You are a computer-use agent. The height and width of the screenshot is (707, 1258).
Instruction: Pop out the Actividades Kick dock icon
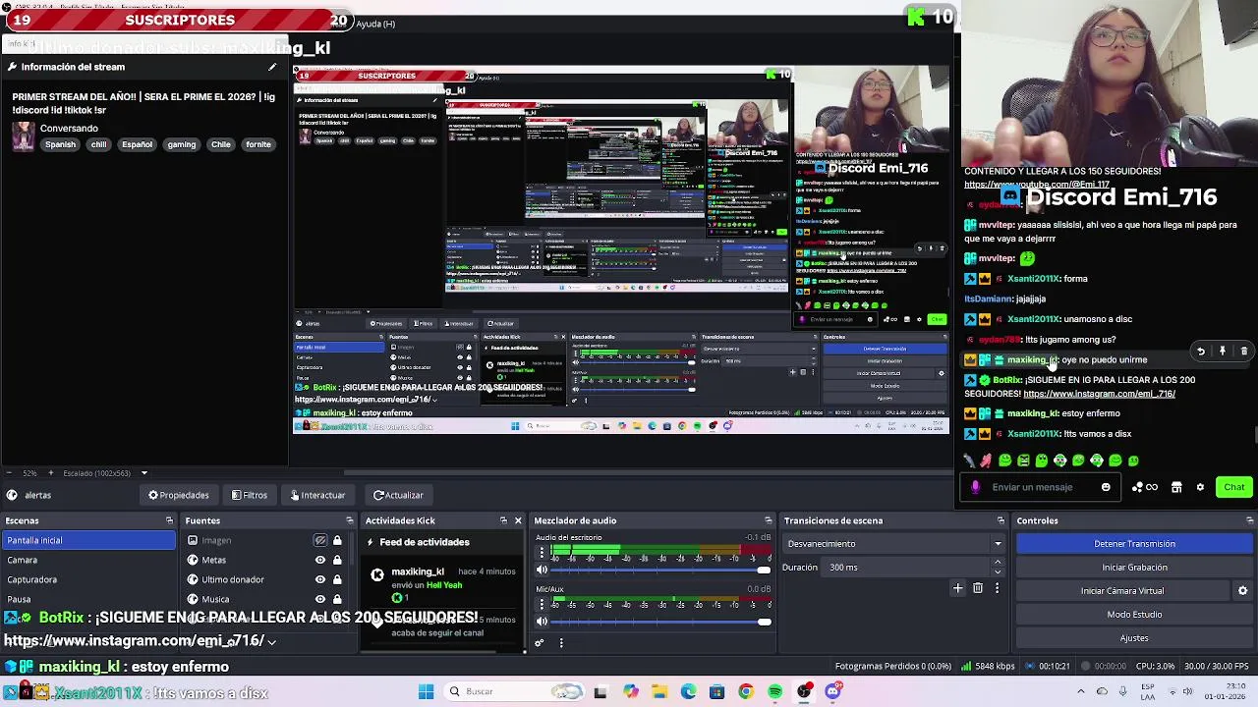[x=503, y=520]
